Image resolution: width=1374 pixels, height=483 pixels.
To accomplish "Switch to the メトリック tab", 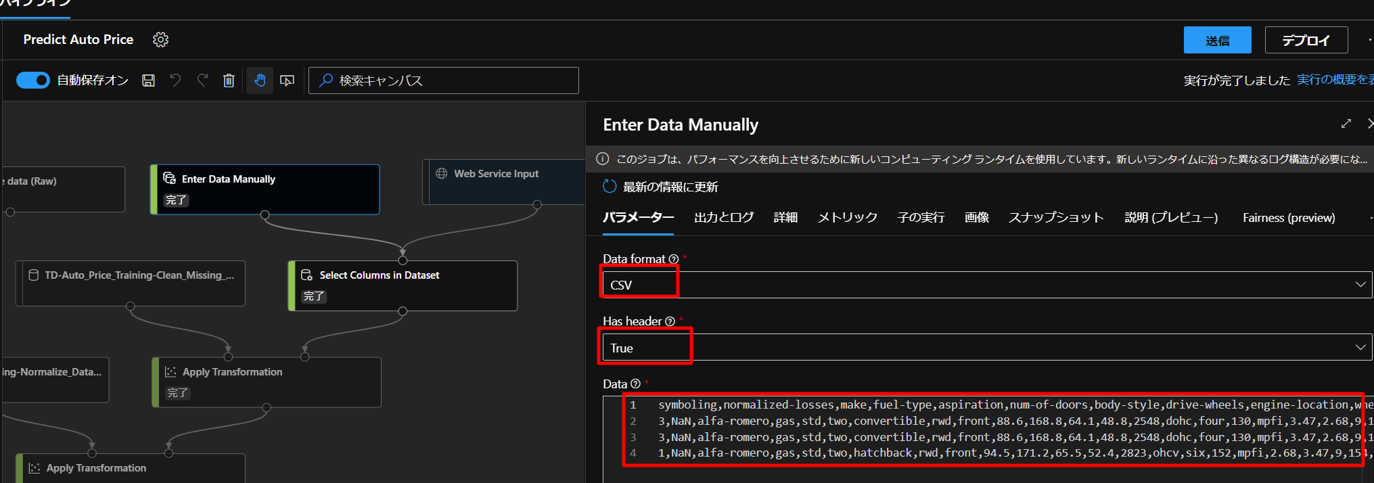I will click(x=847, y=218).
